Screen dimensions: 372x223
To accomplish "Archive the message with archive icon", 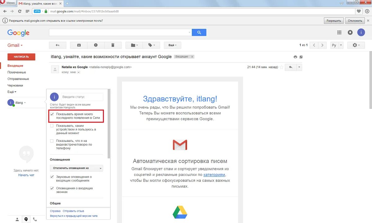I will pyautogui.click(x=79, y=45).
